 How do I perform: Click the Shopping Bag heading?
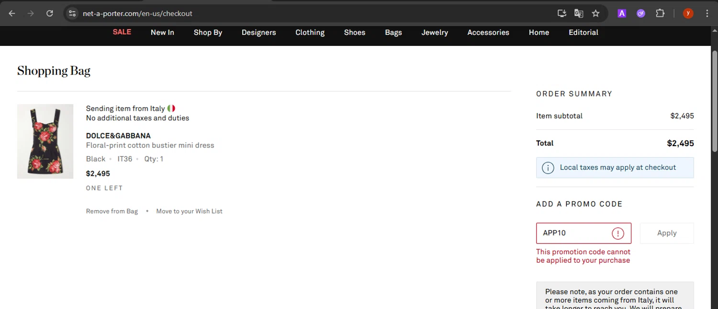pos(54,71)
